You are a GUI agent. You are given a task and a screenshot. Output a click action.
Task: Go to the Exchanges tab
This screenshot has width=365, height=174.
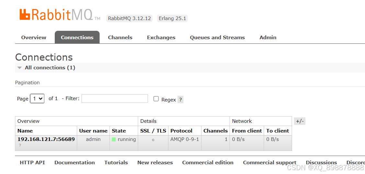pos(161,38)
